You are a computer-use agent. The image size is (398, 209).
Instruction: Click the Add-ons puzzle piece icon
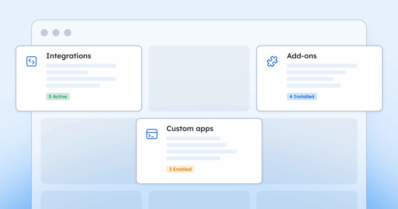[272, 62]
